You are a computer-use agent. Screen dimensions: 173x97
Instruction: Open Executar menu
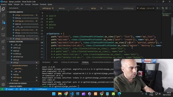tap(35, 4)
